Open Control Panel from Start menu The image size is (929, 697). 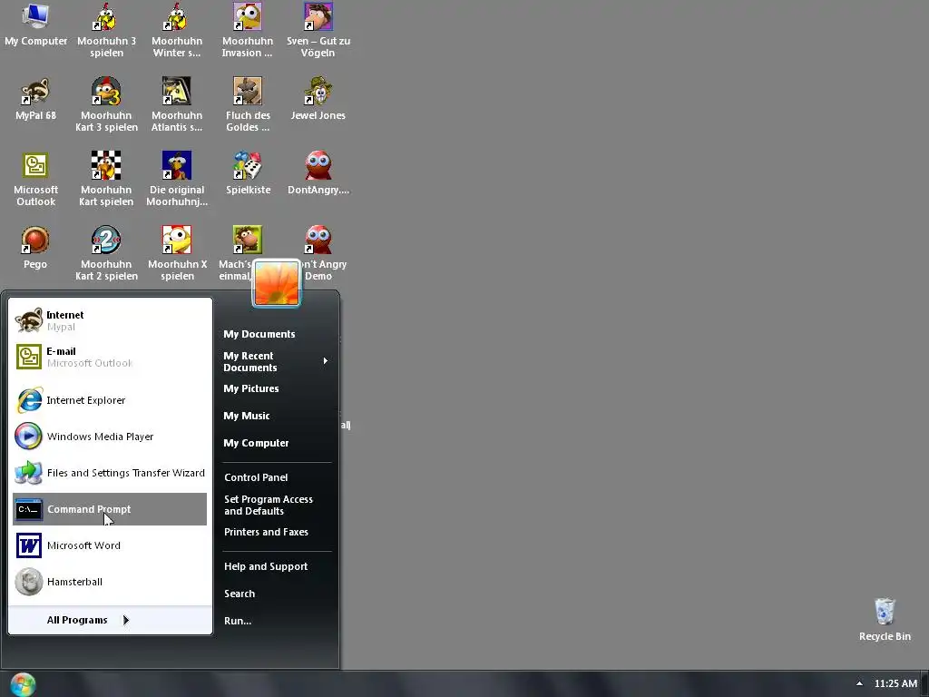pyautogui.click(x=277, y=477)
